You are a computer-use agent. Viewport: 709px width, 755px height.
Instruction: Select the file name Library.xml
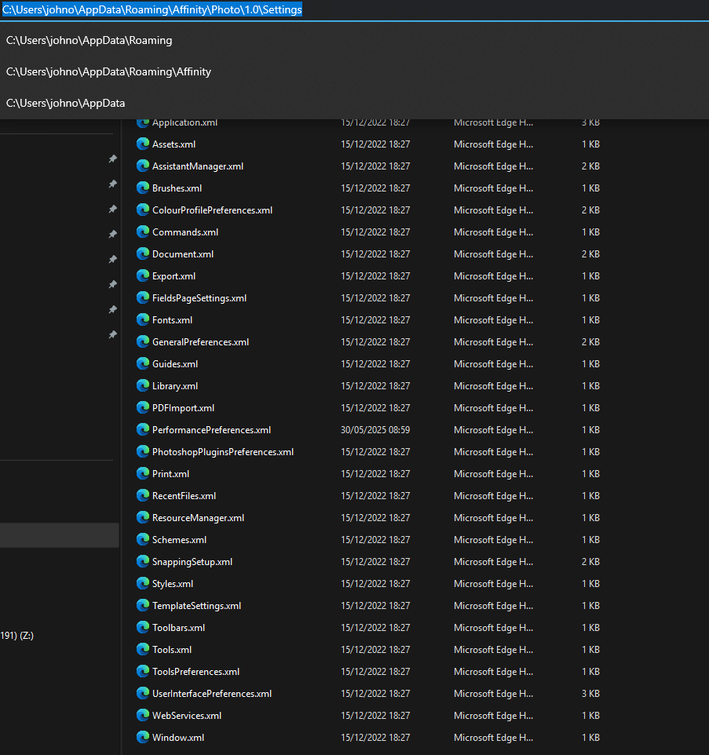click(x=175, y=386)
